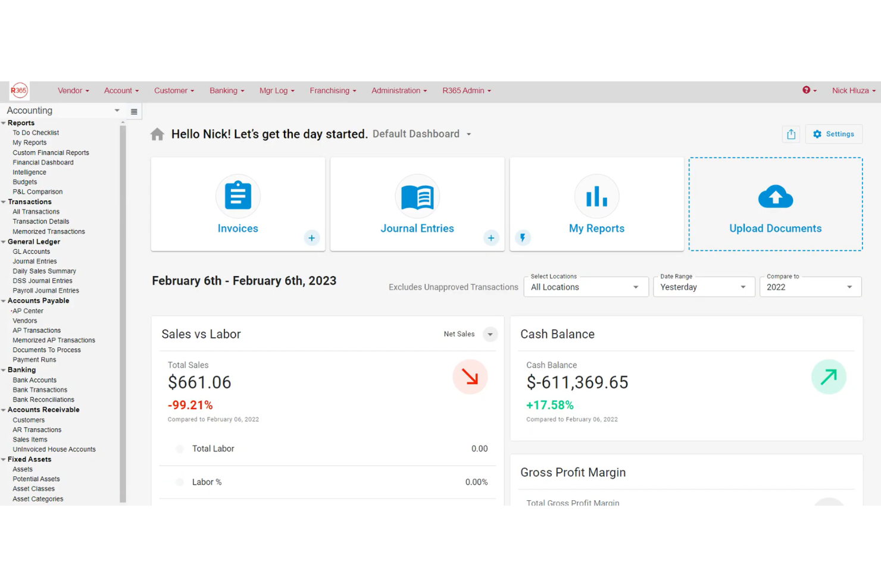This screenshot has width=881, height=587.
Task: Collapse the General Ledger tree section
Action: [x=4, y=242]
